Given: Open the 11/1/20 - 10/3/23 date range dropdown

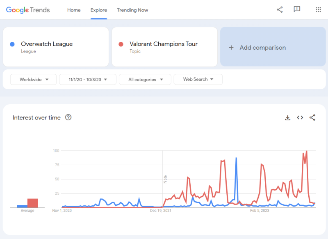Looking at the screenshot, I should click(x=88, y=79).
